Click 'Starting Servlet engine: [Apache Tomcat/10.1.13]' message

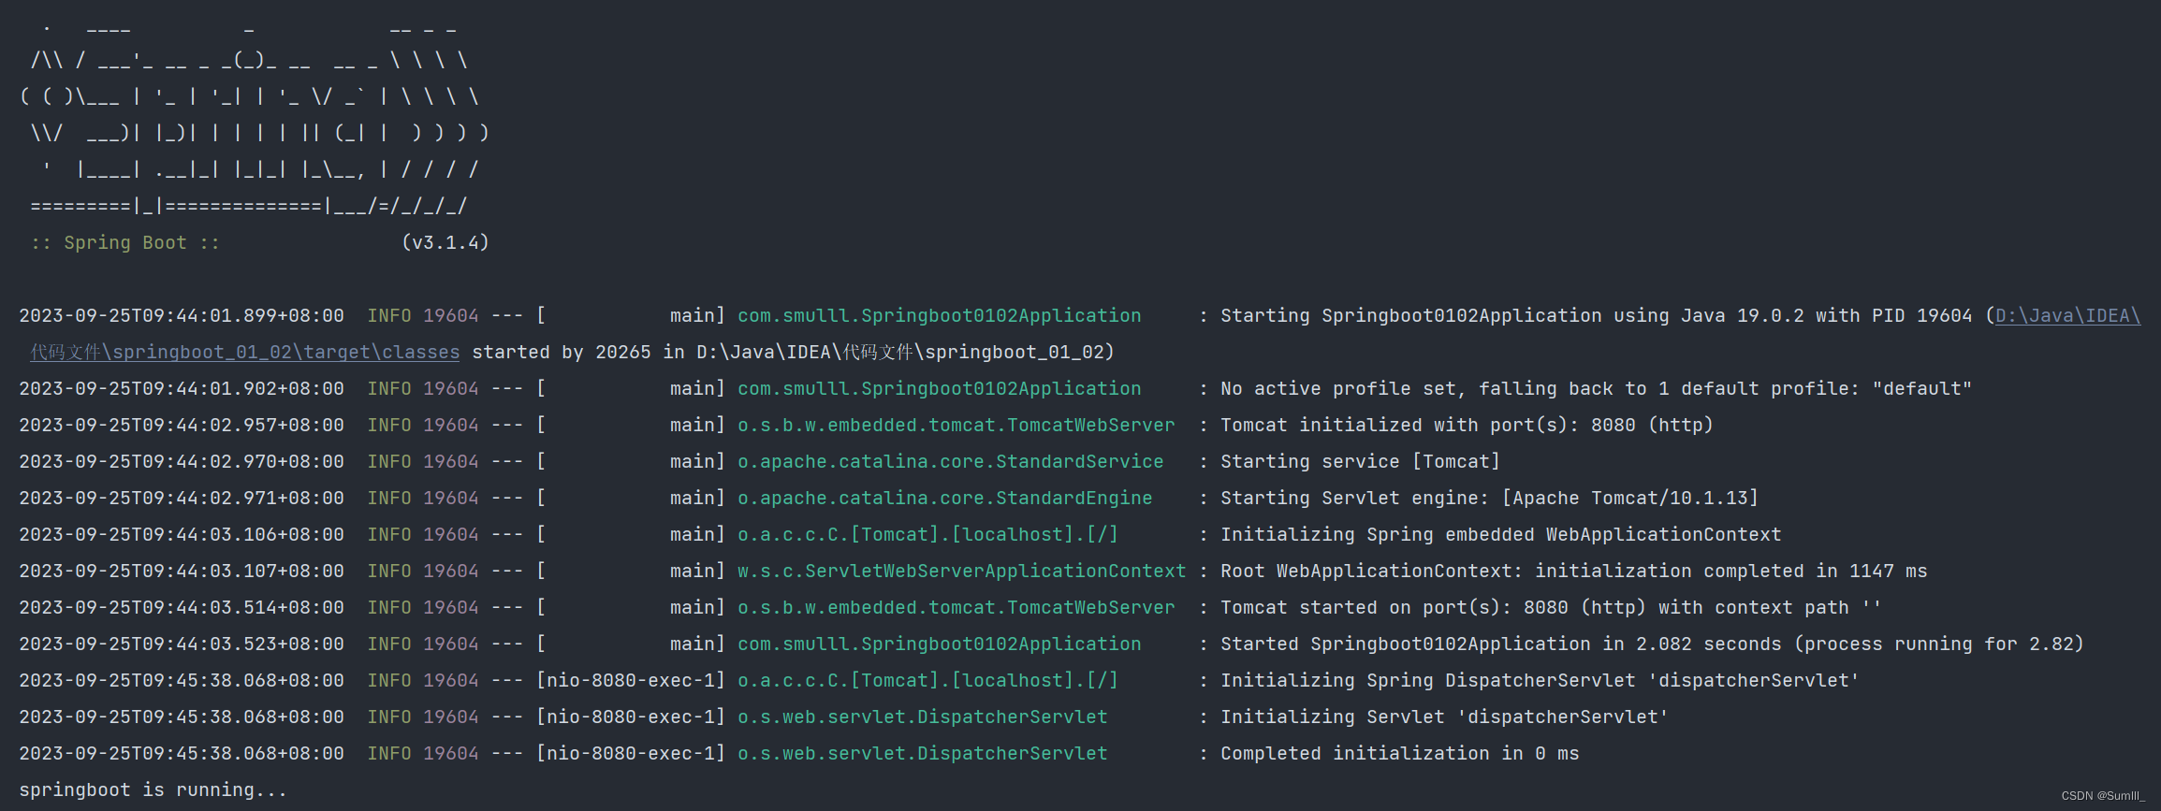1489,499
